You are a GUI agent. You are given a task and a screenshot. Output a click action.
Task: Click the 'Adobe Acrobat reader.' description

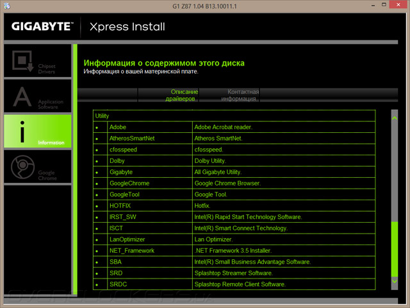[224, 127]
